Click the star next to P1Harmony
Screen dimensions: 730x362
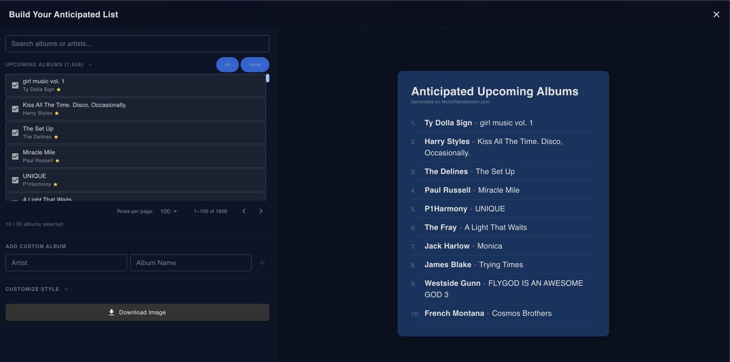55,184
